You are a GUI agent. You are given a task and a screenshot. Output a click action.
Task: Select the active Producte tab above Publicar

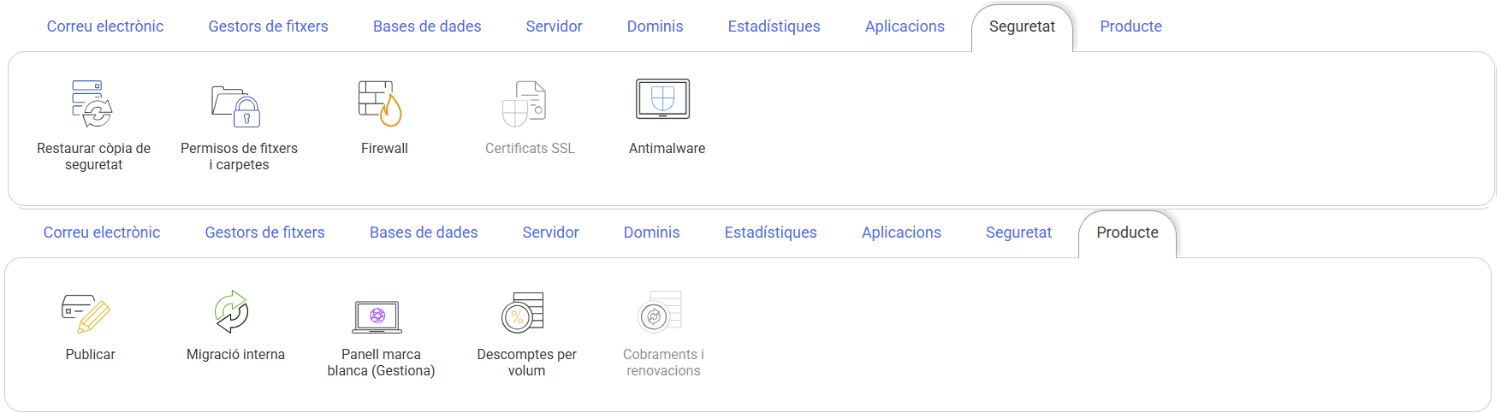[x=1127, y=233]
